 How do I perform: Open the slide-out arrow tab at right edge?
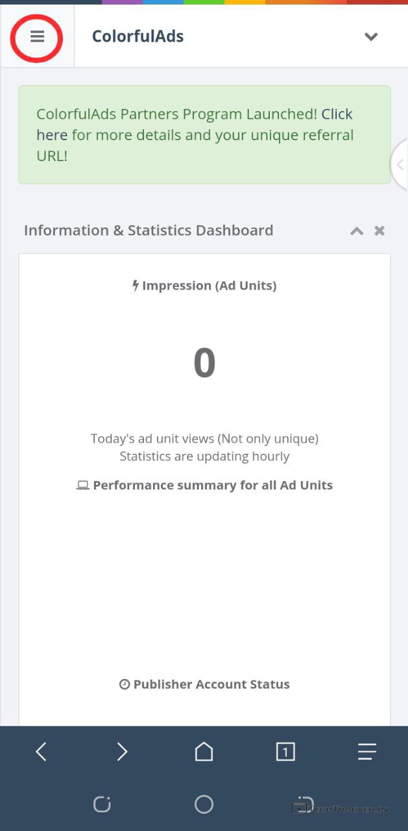pos(400,164)
